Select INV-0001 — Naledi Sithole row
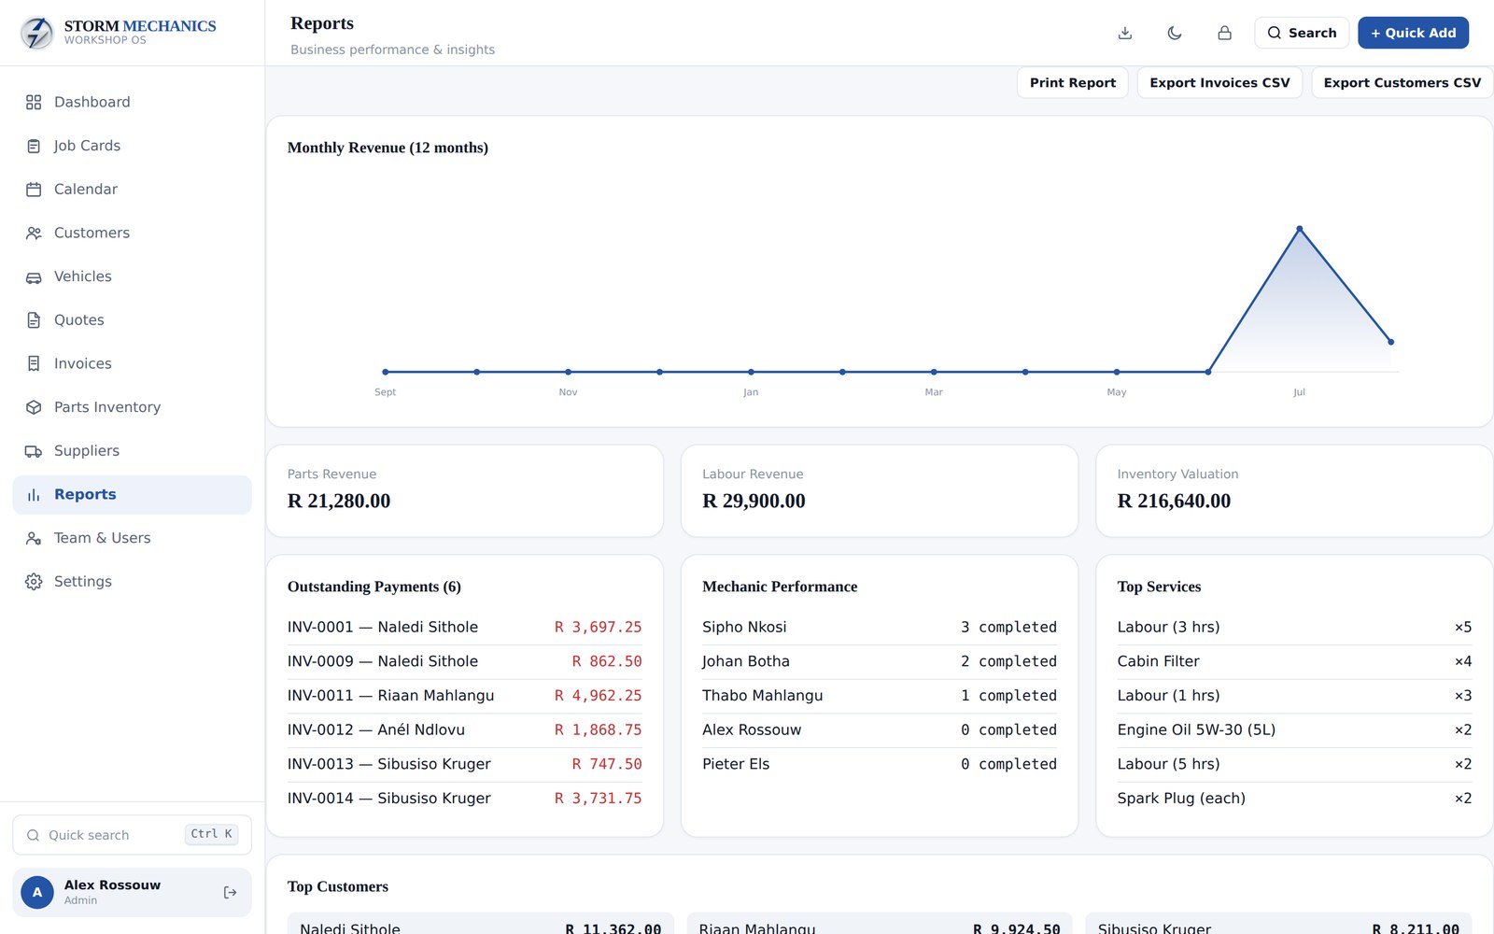Image resolution: width=1494 pixels, height=934 pixels. [465, 628]
